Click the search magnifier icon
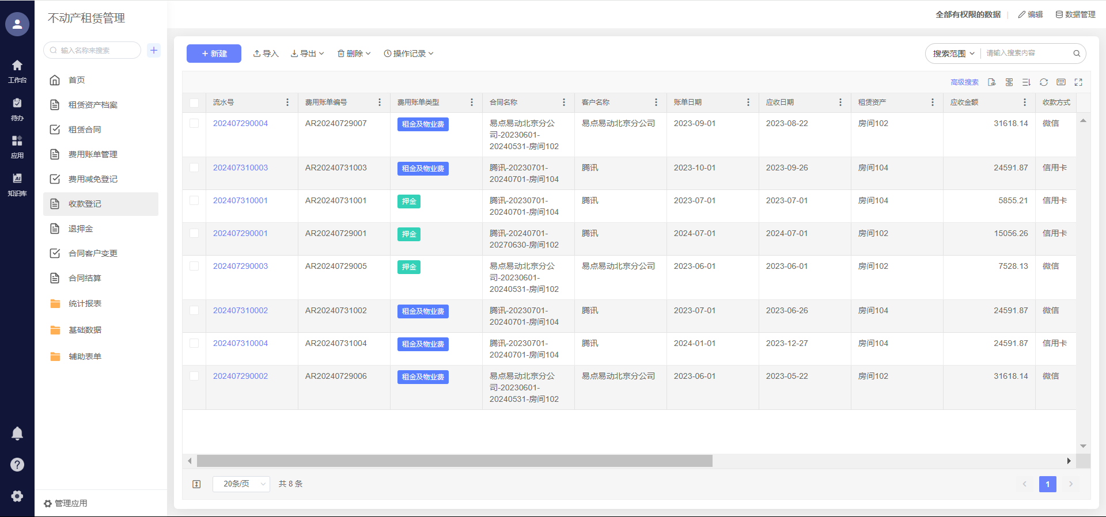 point(1076,54)
